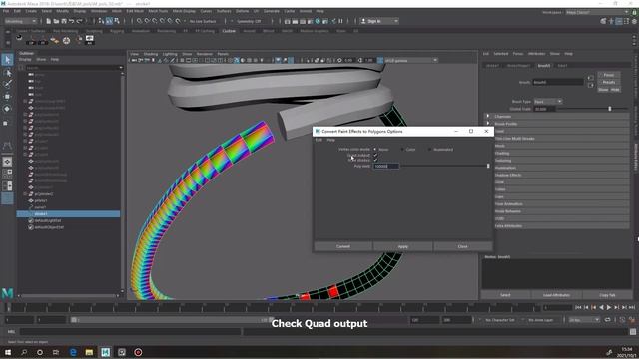Select stroke1 in the Outliner

coord(68,214)
